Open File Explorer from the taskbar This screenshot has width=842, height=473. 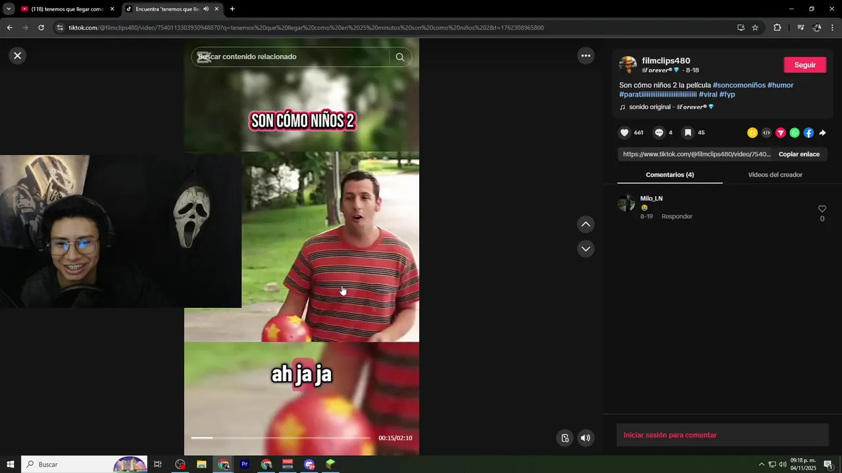pyautogui.click(x=202, y=464)
